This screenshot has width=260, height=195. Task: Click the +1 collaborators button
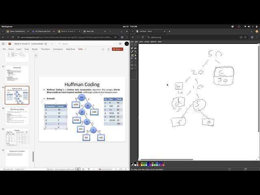pyautogui.click(x=103, y=49)
